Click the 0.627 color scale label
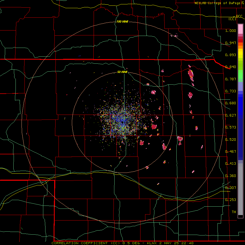This screenshot has height=245, width=245. point(231,115)
